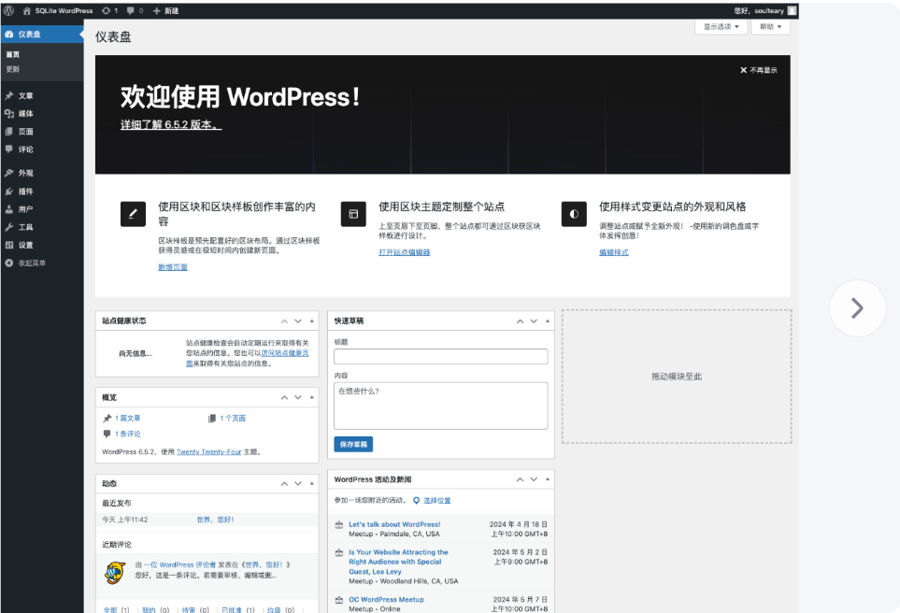The height and width of the screenshot is (613, 900).
Task: Move the 概览 widget down
Action: [298, 398]
